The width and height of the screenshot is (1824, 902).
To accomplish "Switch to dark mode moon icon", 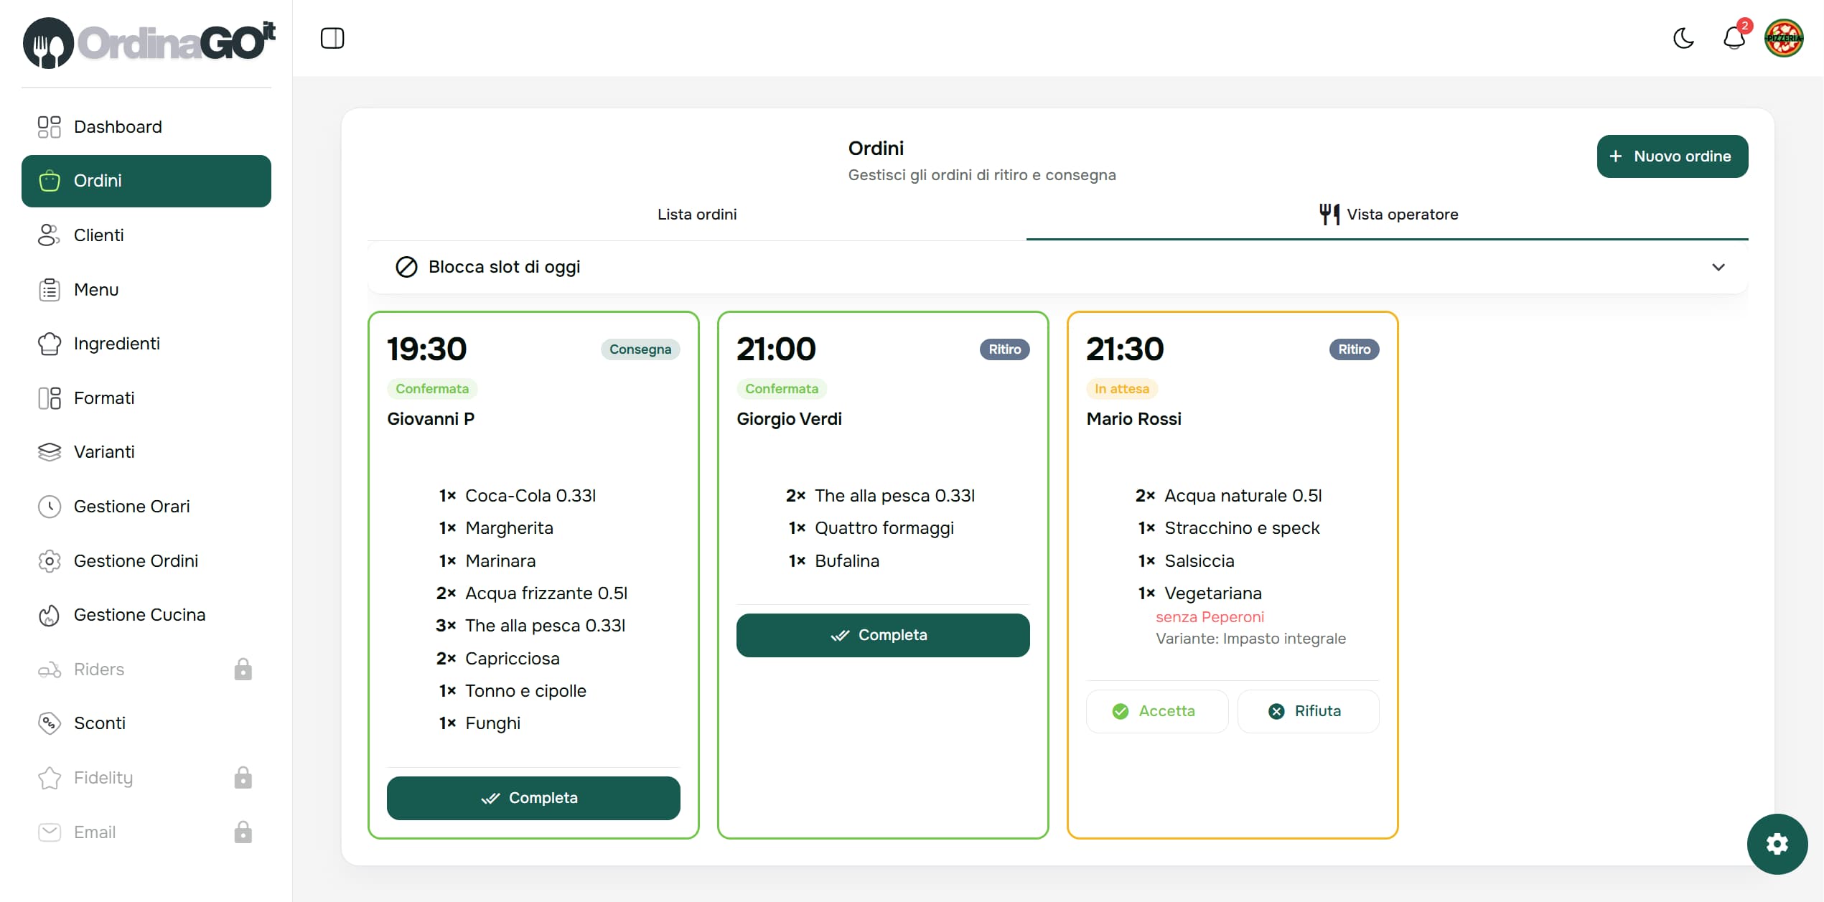I will tap(1683, 38).
